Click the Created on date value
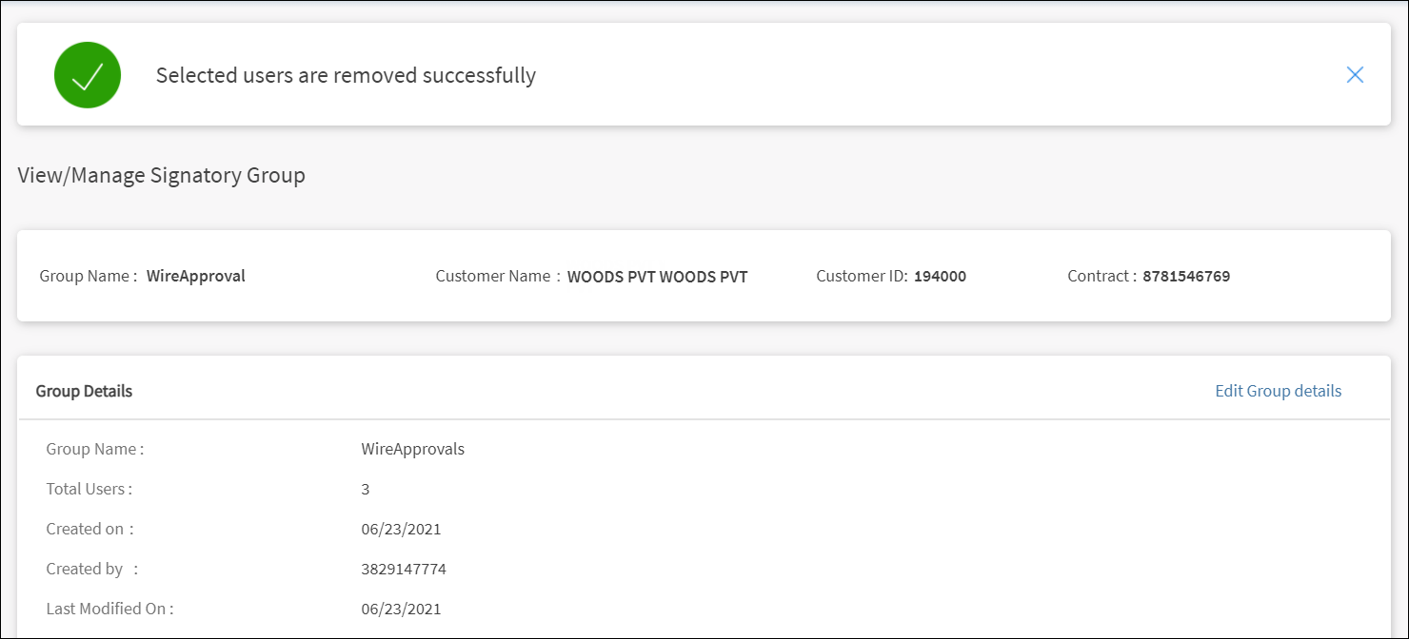The height and width of the screenshot is (639, 1409). tap(401, 529)
